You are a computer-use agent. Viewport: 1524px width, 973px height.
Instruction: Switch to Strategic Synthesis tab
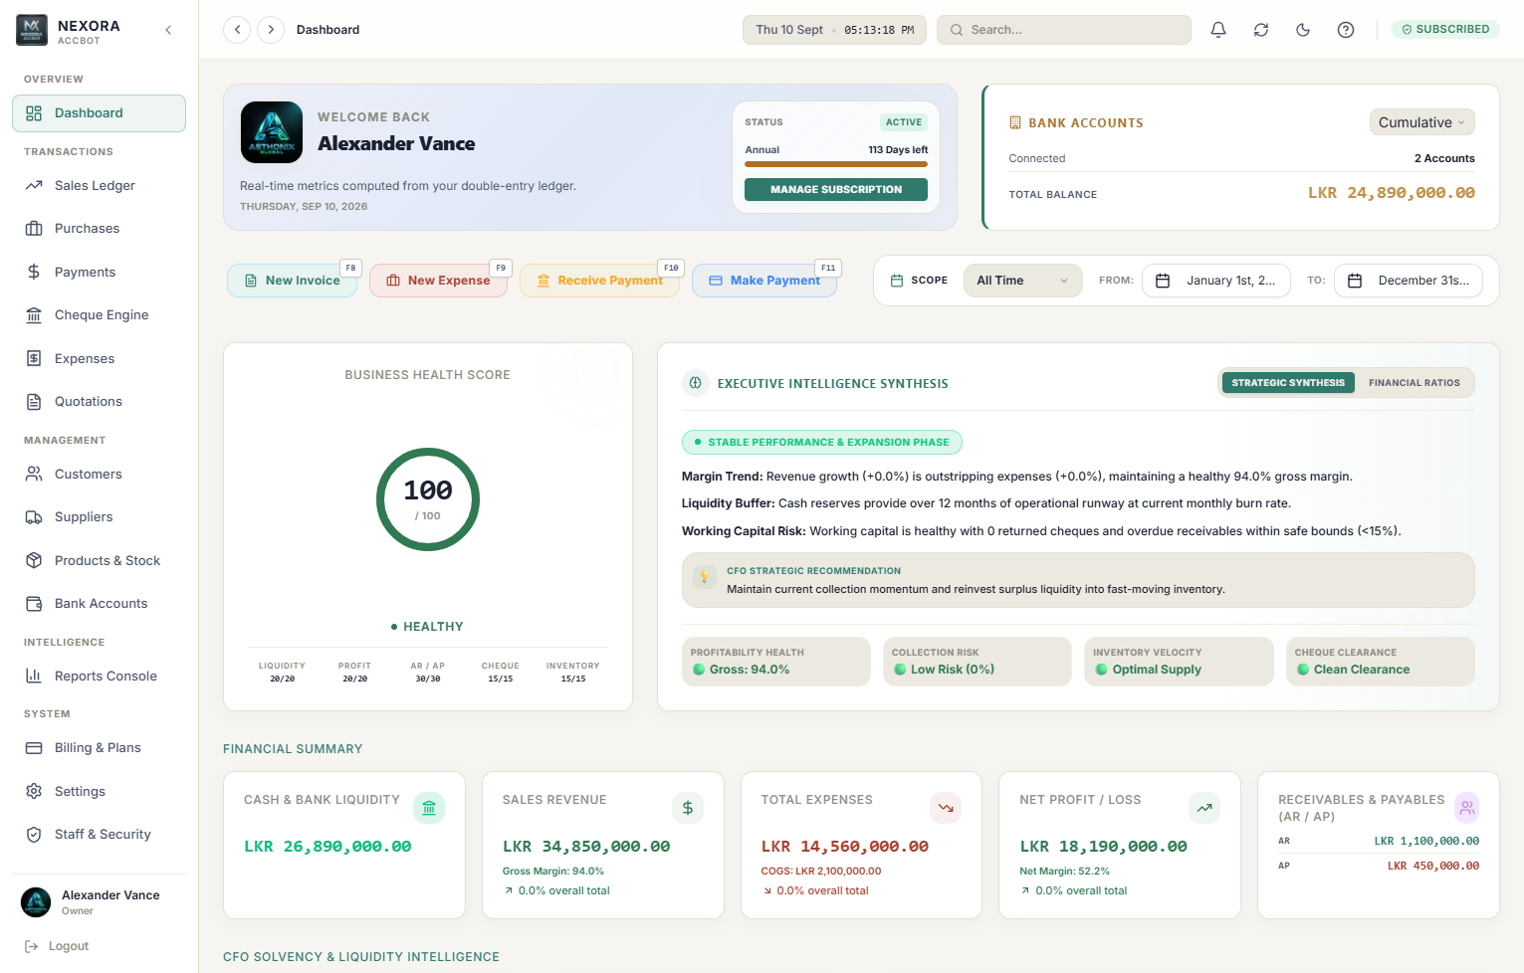pos(1288,383)
